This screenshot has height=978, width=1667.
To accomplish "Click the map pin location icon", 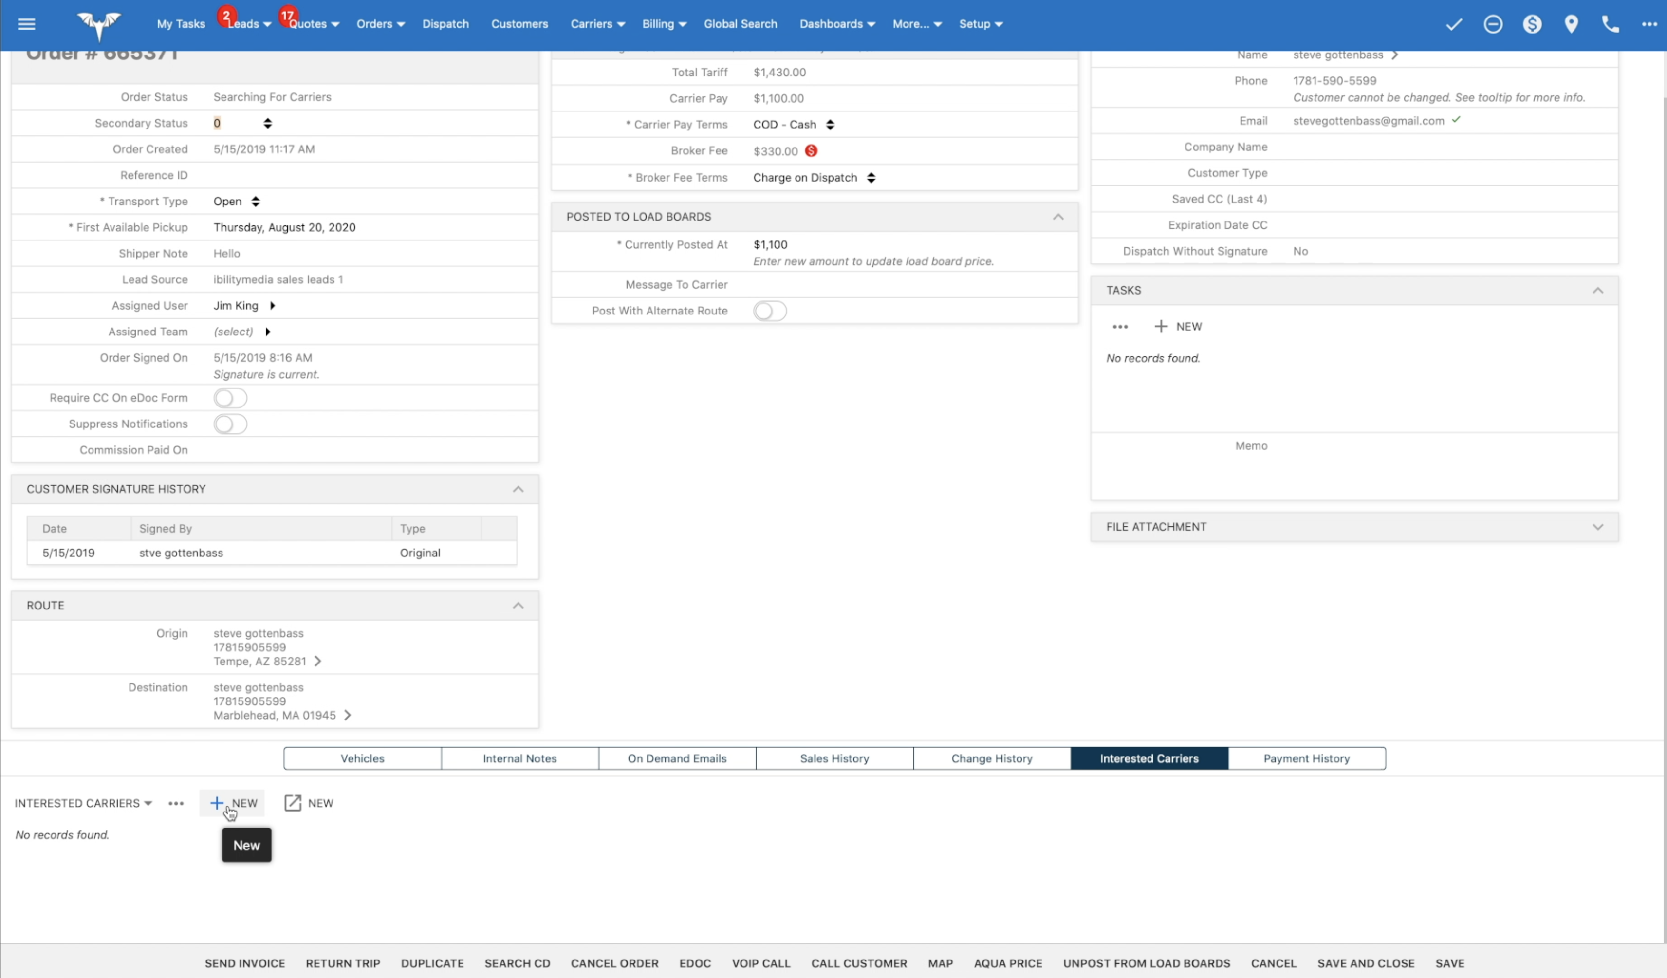I will [x=1571, y=24].
